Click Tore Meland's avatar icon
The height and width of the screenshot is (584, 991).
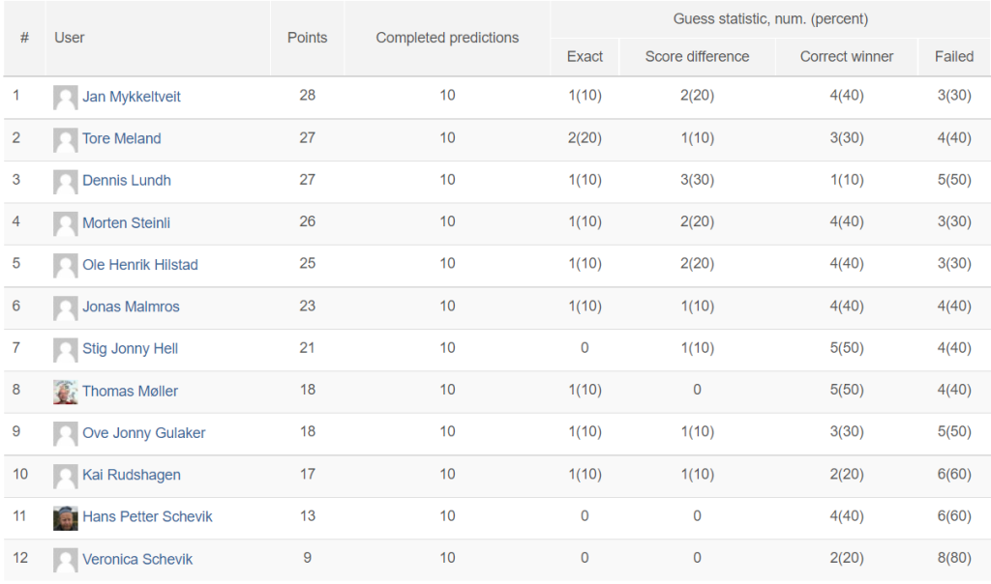(x=65, y=139)
